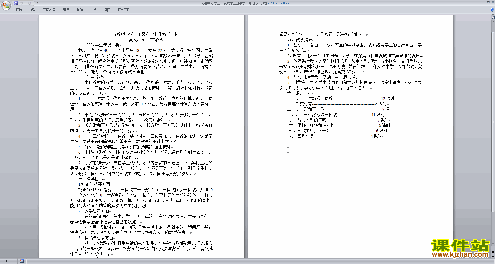The width and height of the screenshot is (495, 264).
Task: Click the author line 高枧小学 韦锦强
Action: pyautogui.click(x=146, y=40)
